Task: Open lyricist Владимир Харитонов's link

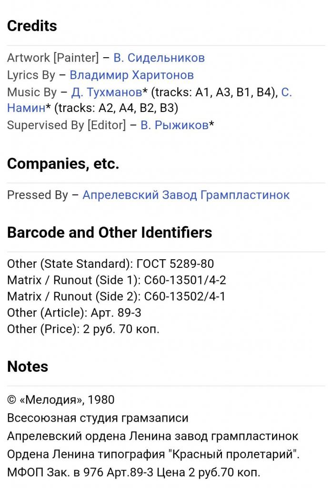Action: pyautogui.click(x=131, y=75)
